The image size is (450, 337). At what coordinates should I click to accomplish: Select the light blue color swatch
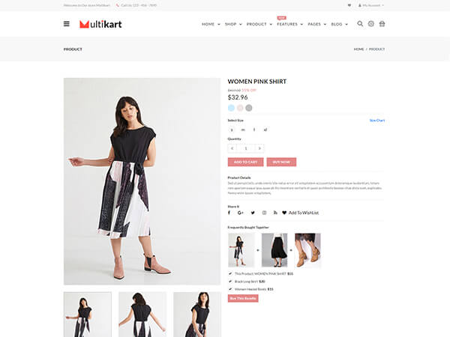(231, 108)
